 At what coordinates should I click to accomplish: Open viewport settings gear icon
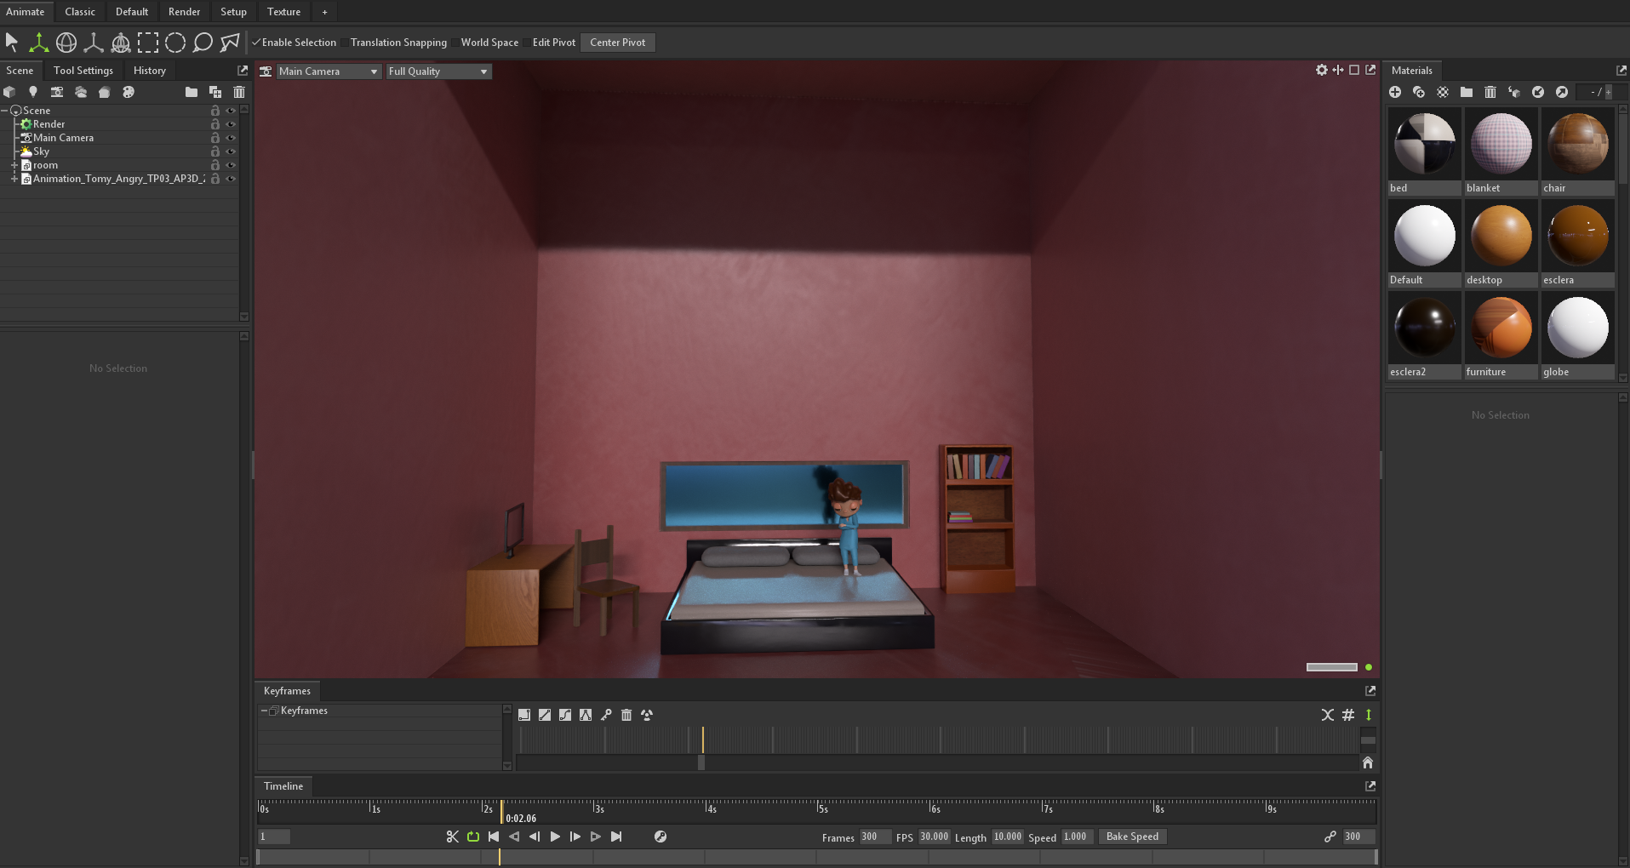[1322, 70]
